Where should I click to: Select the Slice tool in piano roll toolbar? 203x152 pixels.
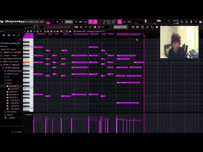(61, 31)
